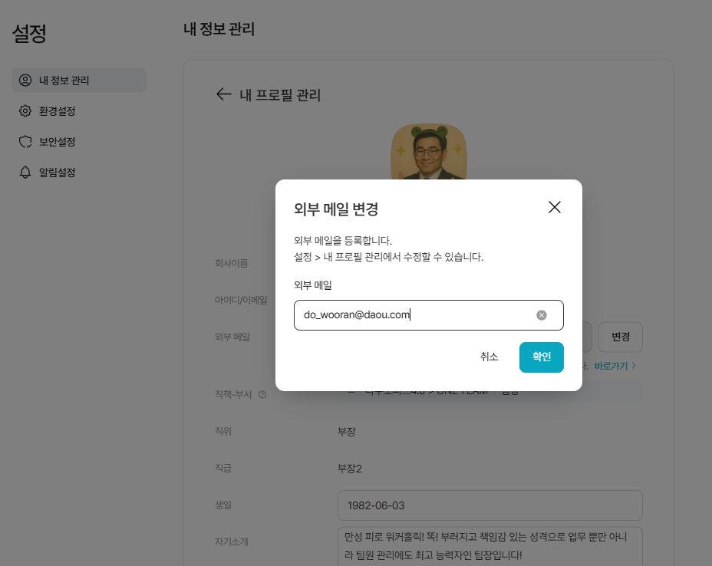Click the 자기소개 text area
Image resolution: width=712 pixels, height=566 pixels.
click(x=489, y=546)
